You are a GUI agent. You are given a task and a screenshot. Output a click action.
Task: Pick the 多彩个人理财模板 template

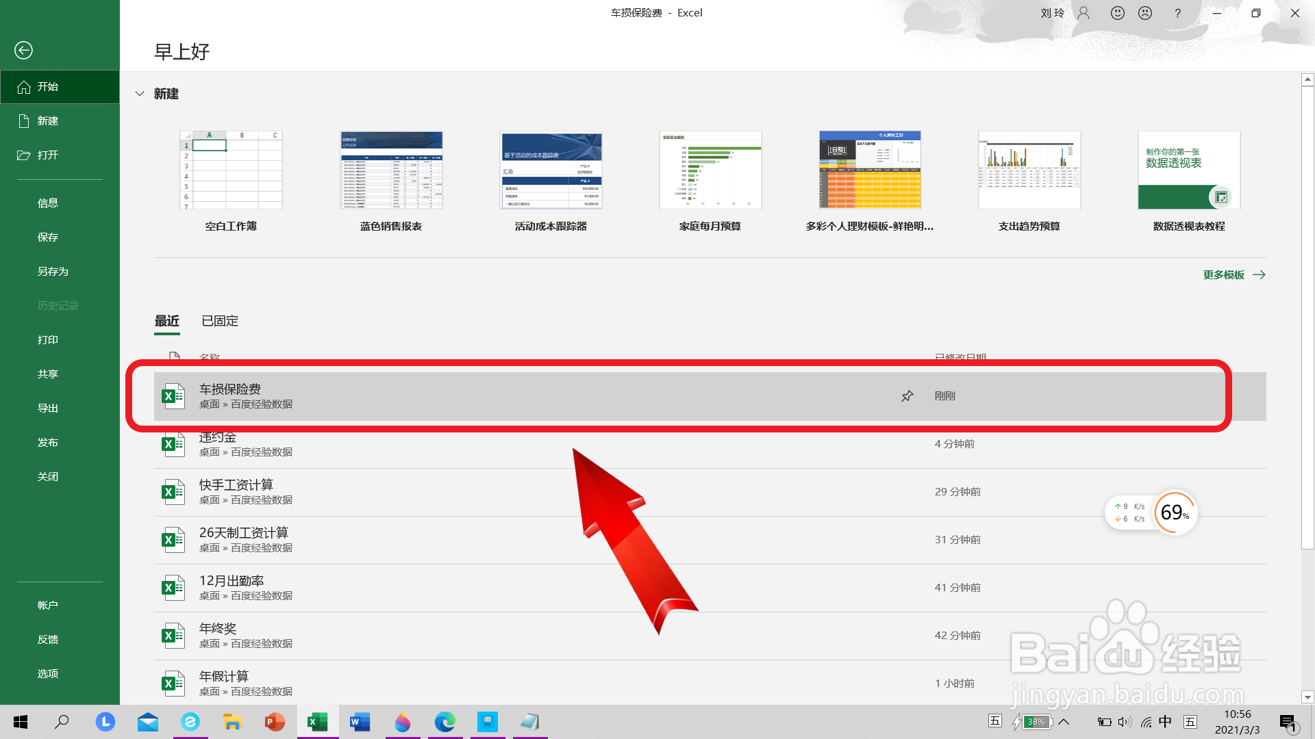point(870,182)
